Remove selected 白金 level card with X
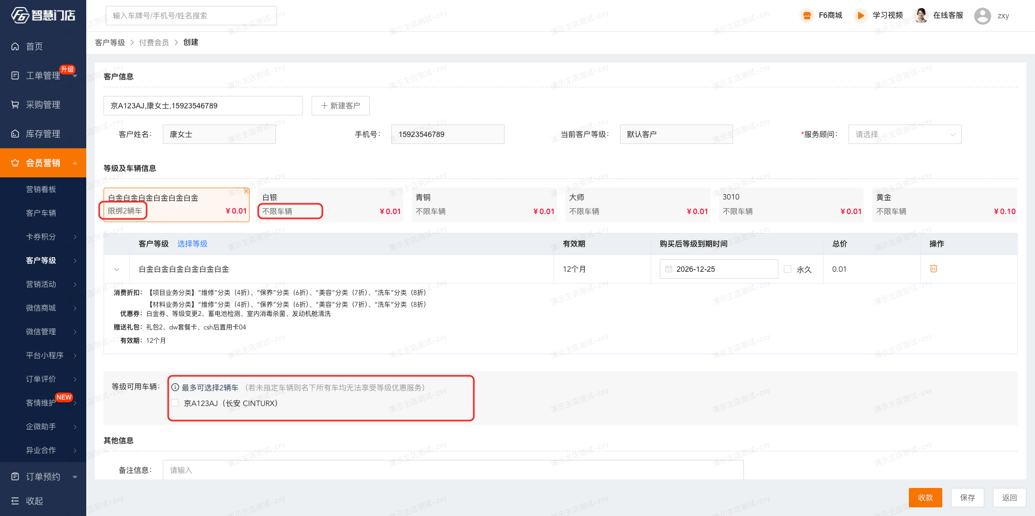 click(x=246, y=191)
